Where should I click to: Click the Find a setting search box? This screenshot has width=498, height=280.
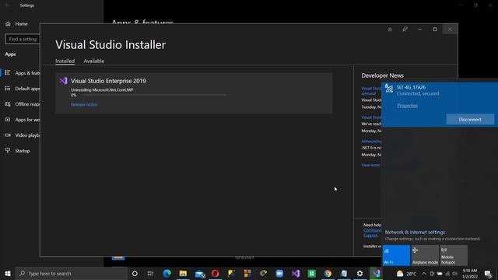(x=23, y=39)
